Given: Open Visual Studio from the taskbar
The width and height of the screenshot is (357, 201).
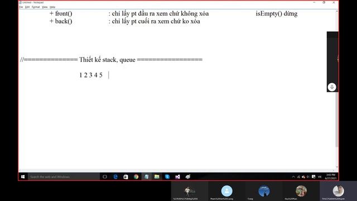Looking at the screenshot, I should coord(177,176).
